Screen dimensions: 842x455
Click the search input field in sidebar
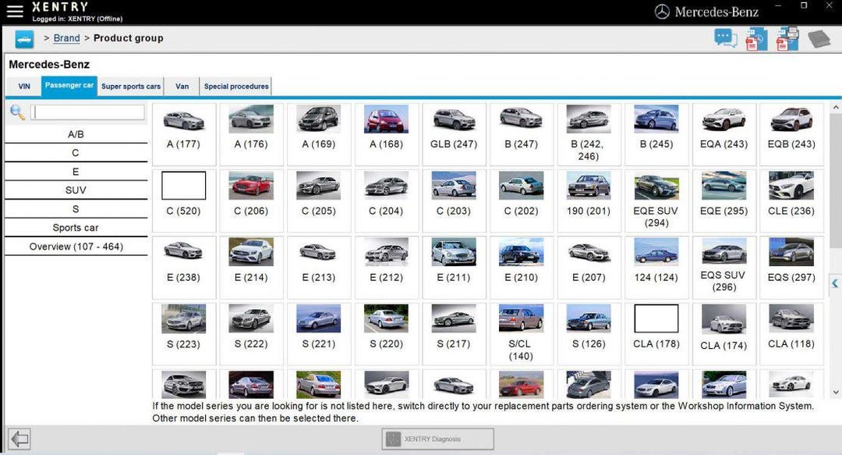click(x=87, y=112)
